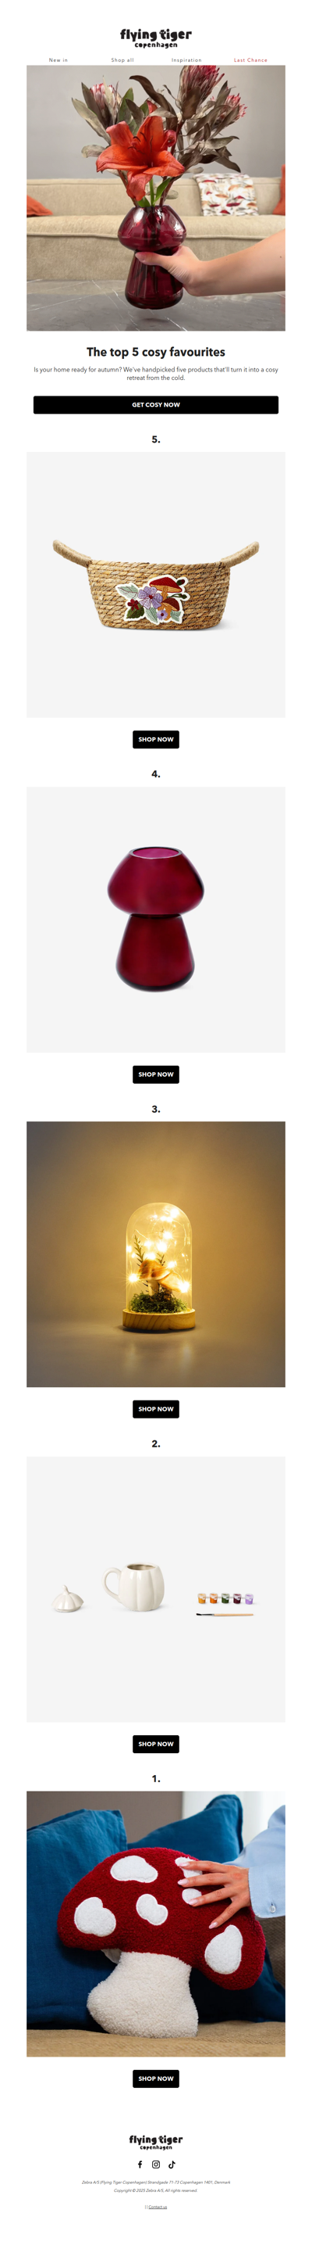
Task: Click SHOP NOW under the woven basket
Action: [155, 739]
